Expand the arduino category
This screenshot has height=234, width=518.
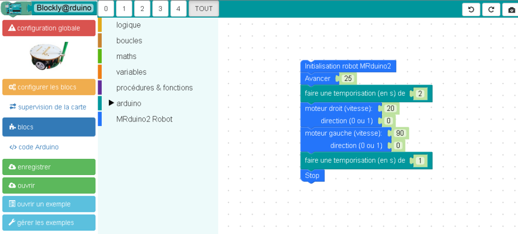pos(128,103)
